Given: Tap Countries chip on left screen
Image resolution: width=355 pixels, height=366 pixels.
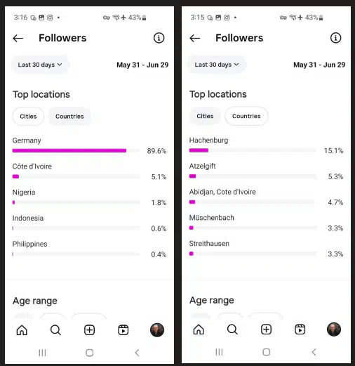Looking at the screenshot, I should pos(69,117).
